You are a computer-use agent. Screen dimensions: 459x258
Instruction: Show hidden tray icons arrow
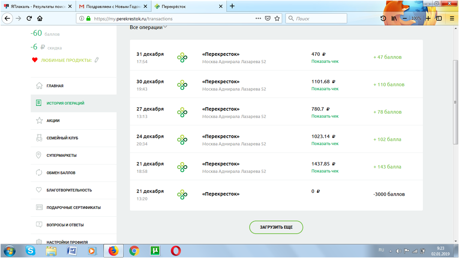[x=391, y=251]
